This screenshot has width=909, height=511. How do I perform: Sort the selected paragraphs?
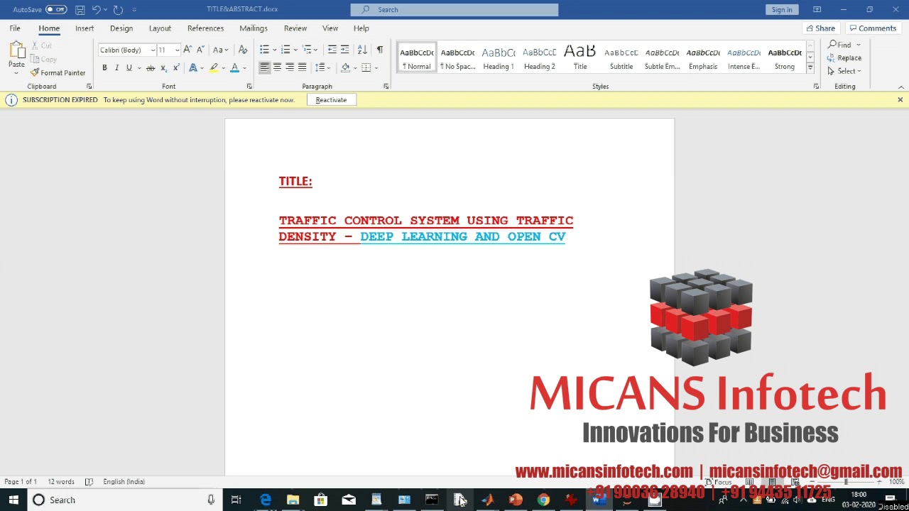click(x=362, y=50)
